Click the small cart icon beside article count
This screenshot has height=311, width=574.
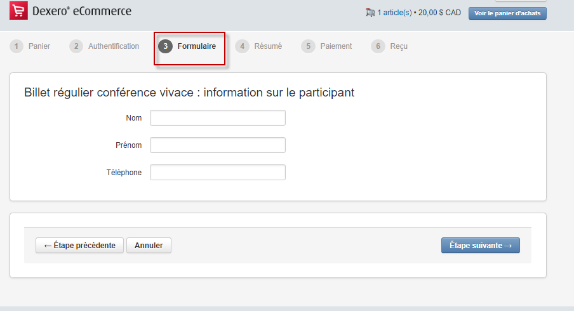[370, 13]
